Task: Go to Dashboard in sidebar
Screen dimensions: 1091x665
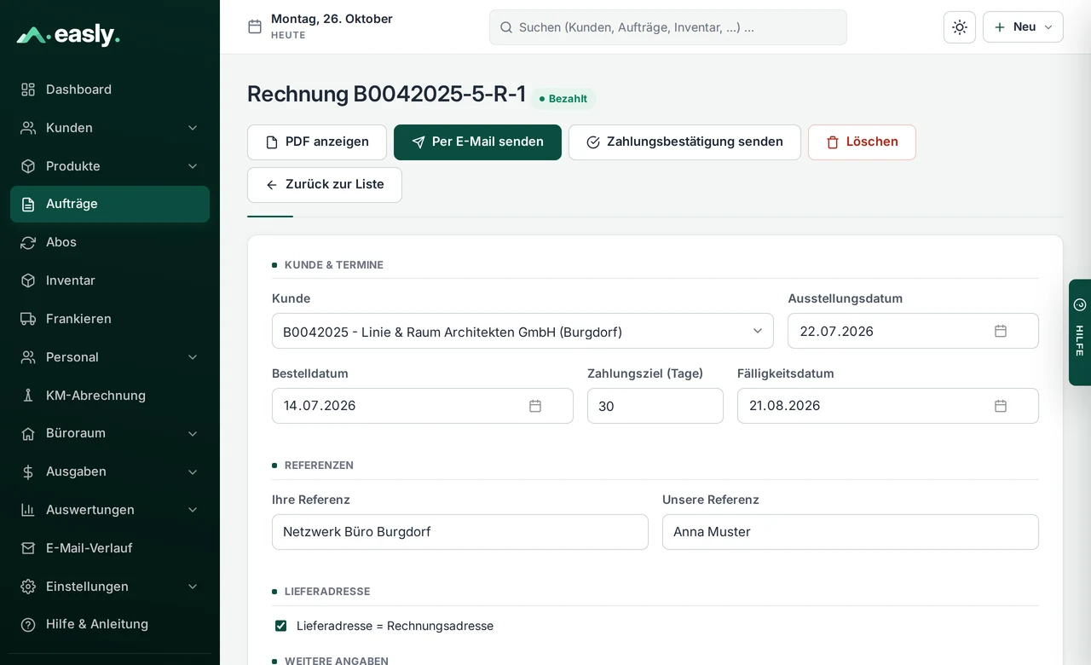Action: 110,90
